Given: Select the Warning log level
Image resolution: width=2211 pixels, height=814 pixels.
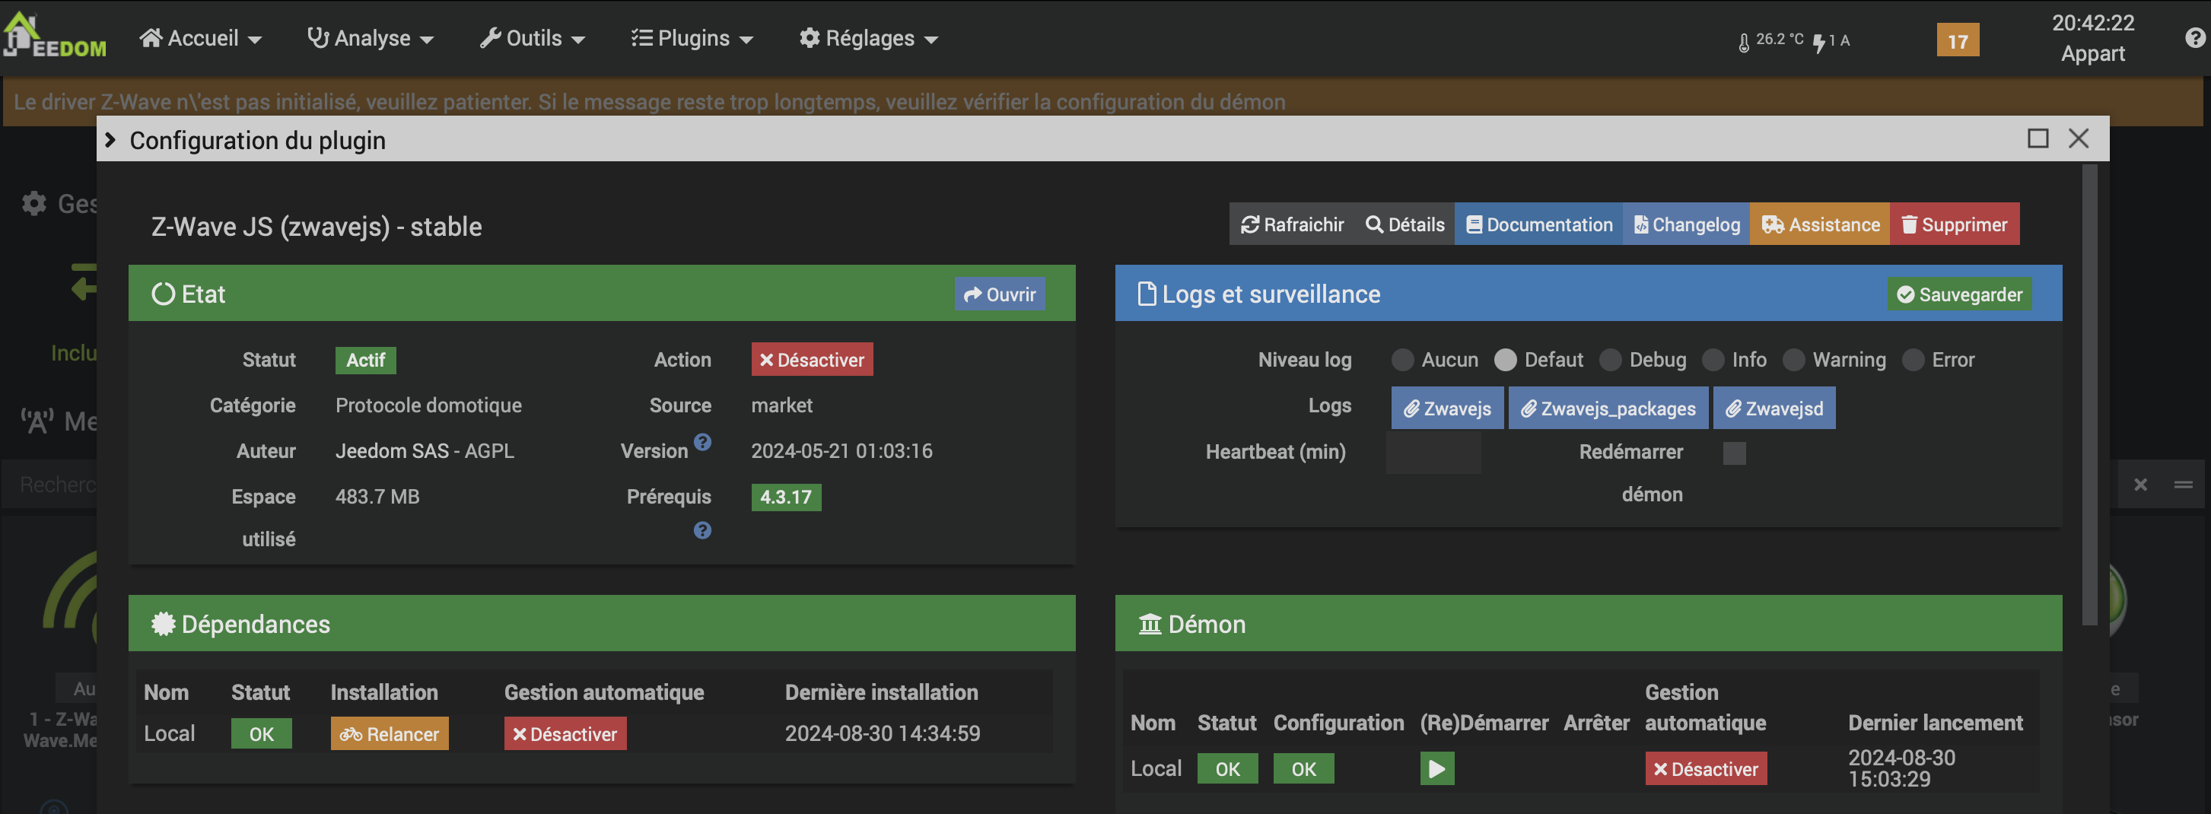Looking at the screenshot, I should (x=1794, y=360).
